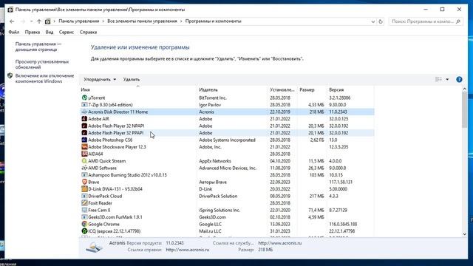Click the AMD Quick Stream icon
Image resolution: width=473 pixels, height=266 pixels.
tap(84, 161)
